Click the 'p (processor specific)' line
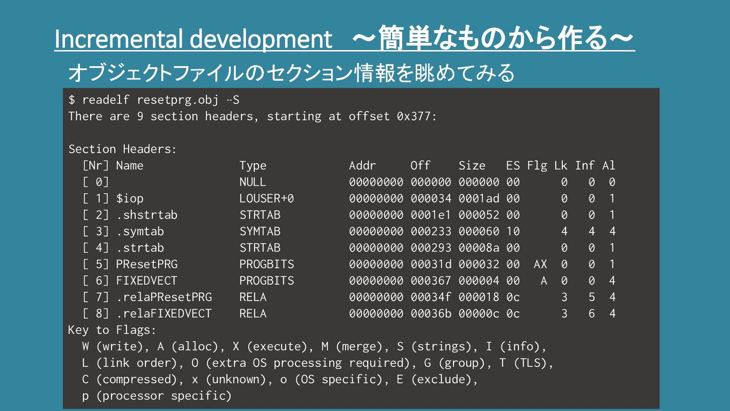730x411 pixels. pyautogui.click(x=157, y=396)
